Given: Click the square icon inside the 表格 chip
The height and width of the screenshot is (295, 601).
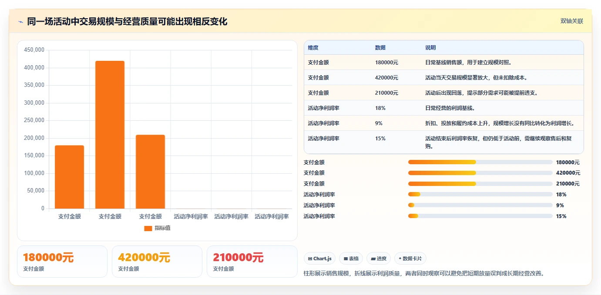Looking at the screenshot, I should tap(346, 259).
